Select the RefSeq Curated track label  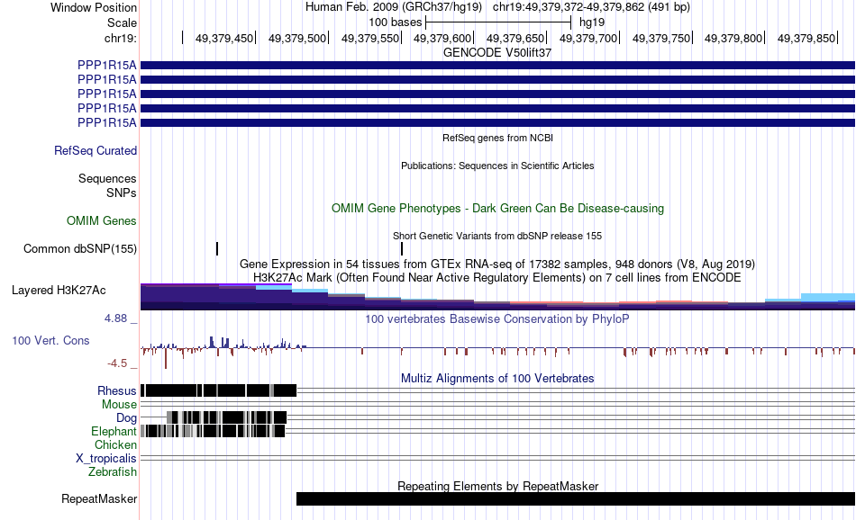tap(95, 150)
